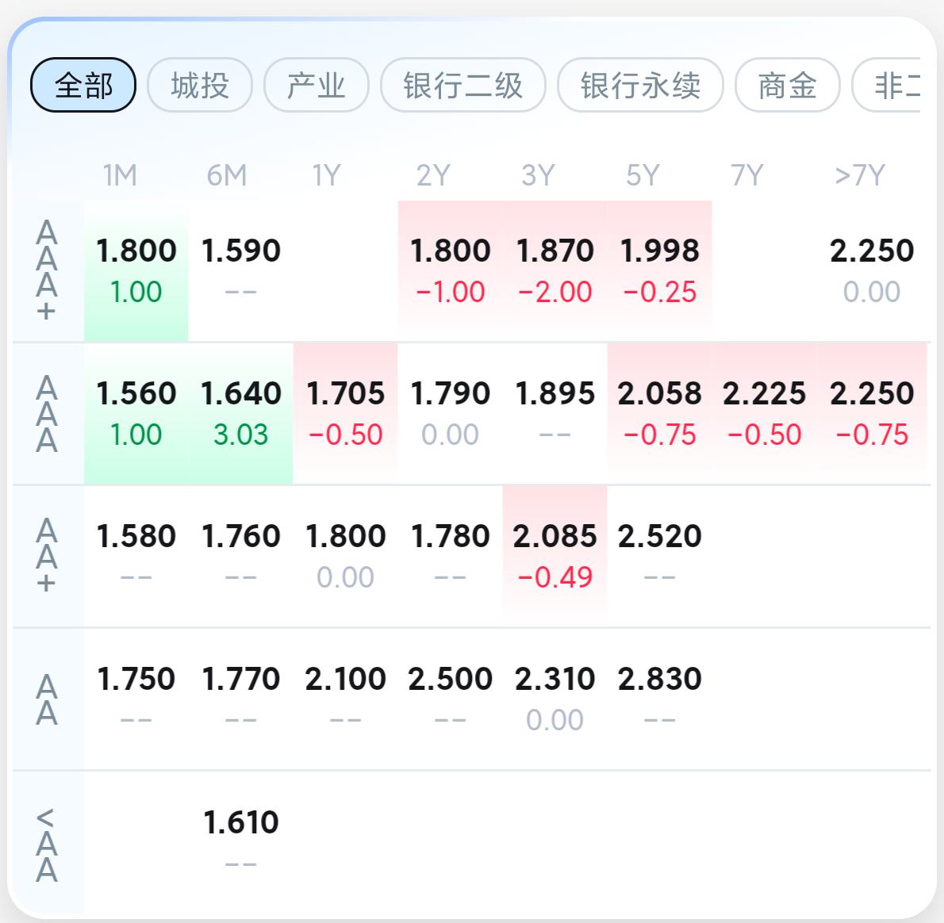The height and width of the screenshot is (923, 944).
Task: Select the AAA rating row label
Action: tap(47, 413)
